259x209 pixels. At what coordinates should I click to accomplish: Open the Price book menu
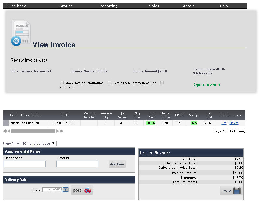(16, 6)
